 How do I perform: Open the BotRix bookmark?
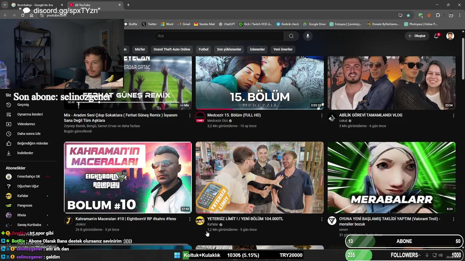(x=131, y=24)
